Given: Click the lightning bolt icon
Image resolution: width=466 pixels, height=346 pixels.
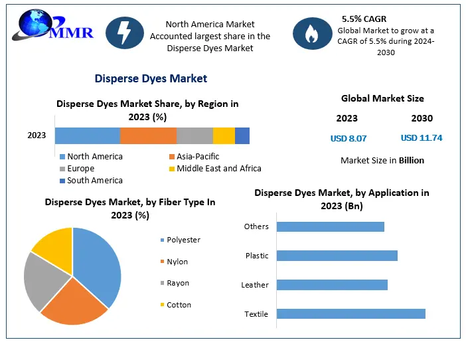Looking at the screenshot, I should point(124,33).
